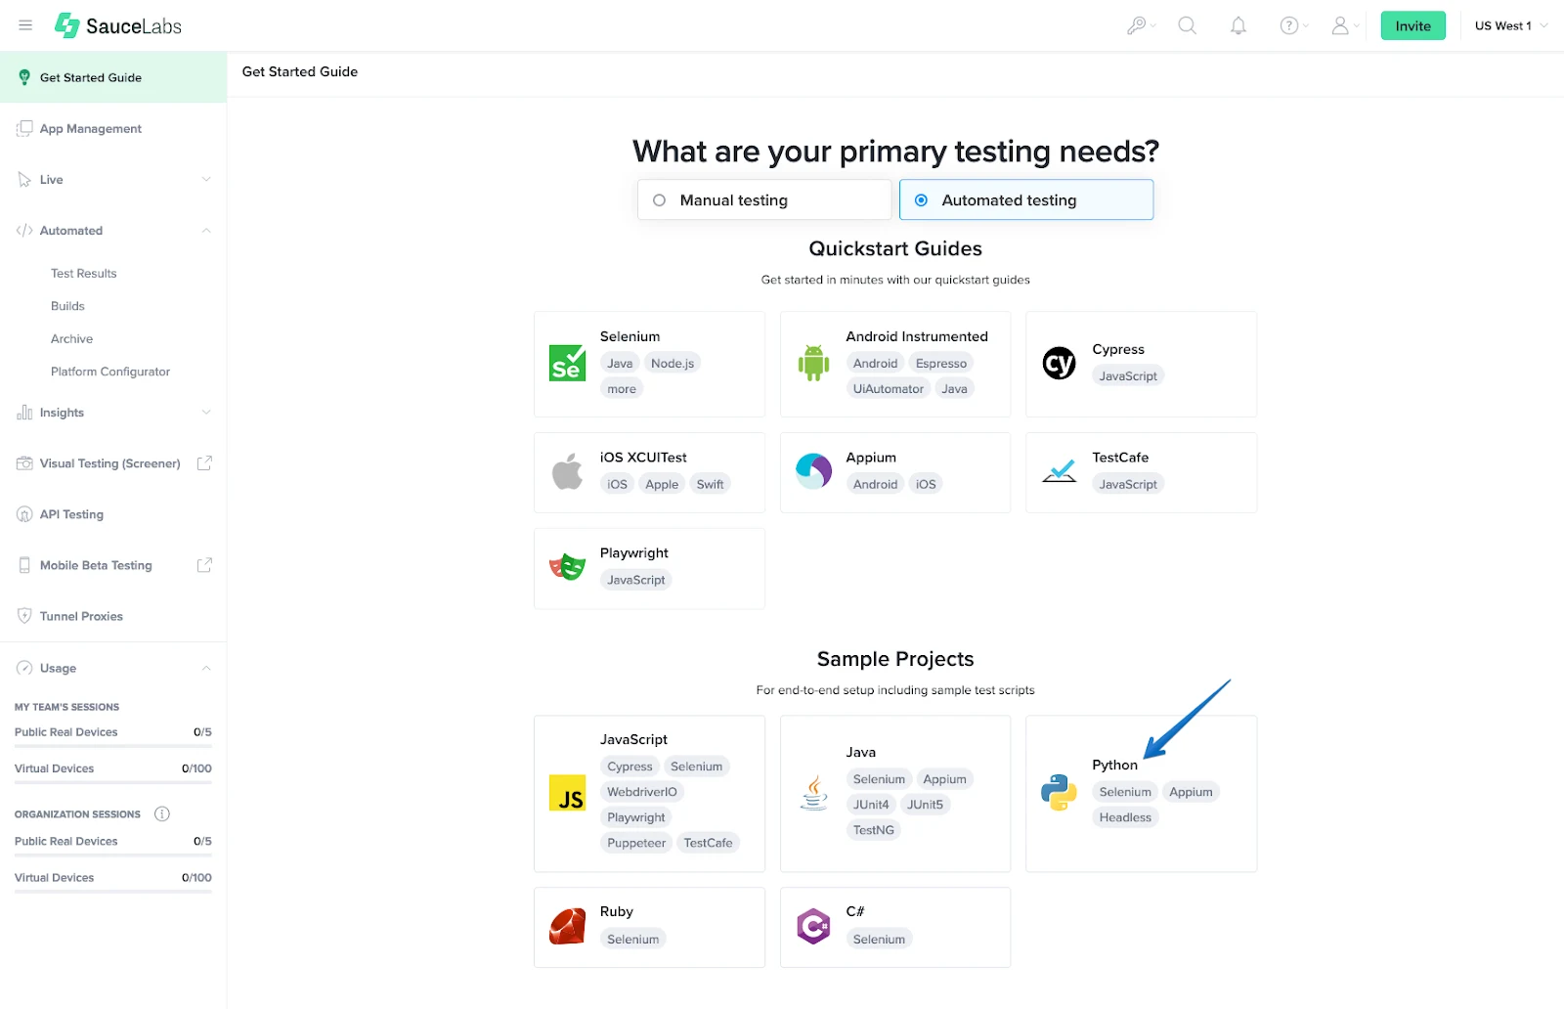Select the Android Instrumented quickstart icon

[812, 363]
